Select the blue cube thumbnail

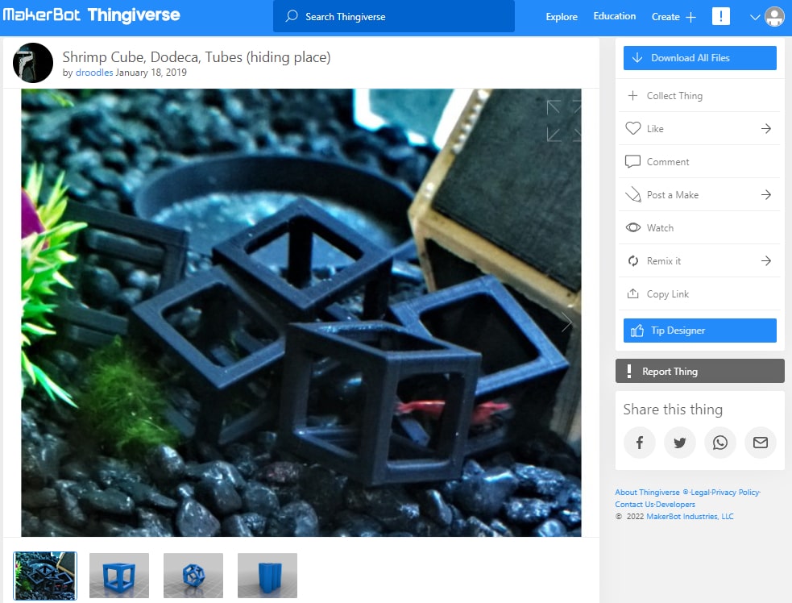(118, 576)
